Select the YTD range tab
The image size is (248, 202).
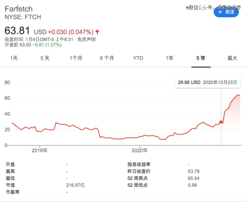click(138, 58)
